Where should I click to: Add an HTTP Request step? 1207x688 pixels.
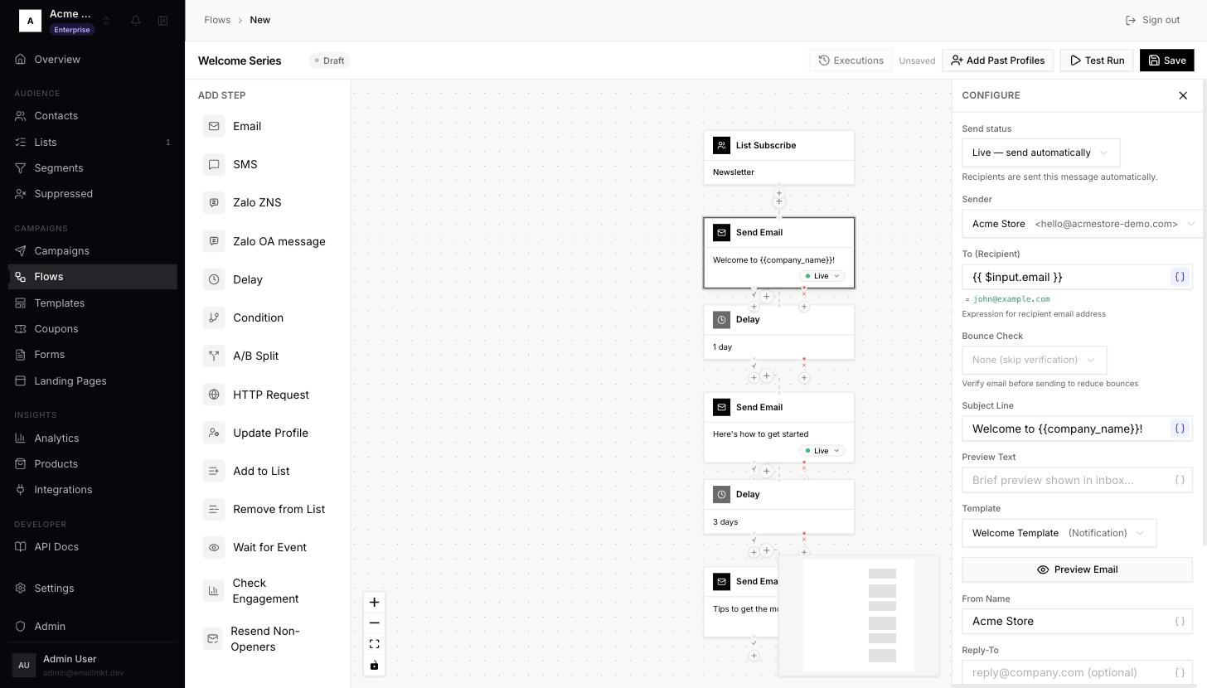(x=268, y=395)
